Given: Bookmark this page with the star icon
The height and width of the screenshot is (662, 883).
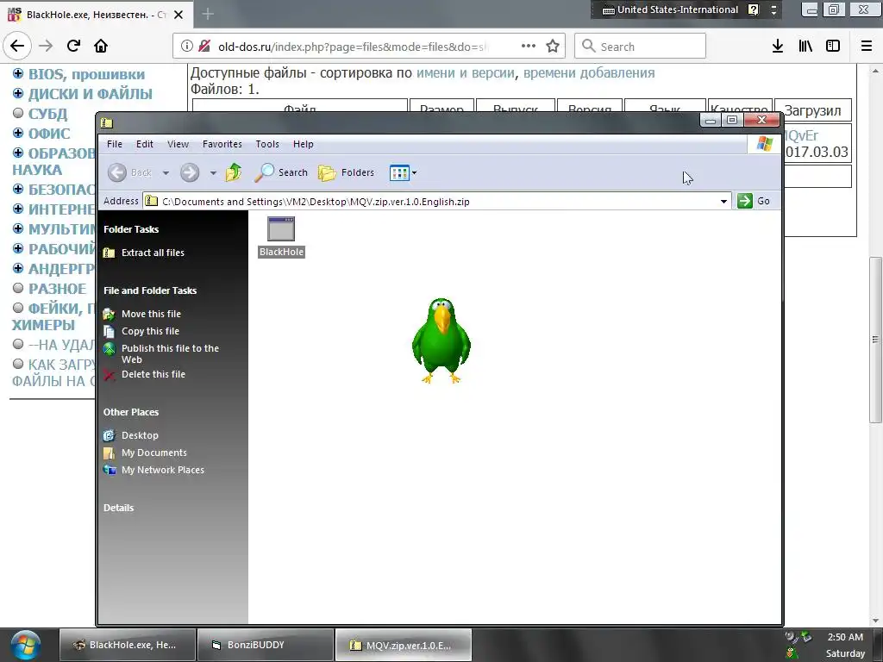Looking at the screenshot, I should (x=553, y=47).
